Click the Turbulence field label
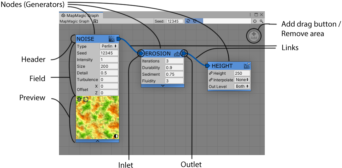Viewport: 342px width, 168px height. [x=87, y=80]
